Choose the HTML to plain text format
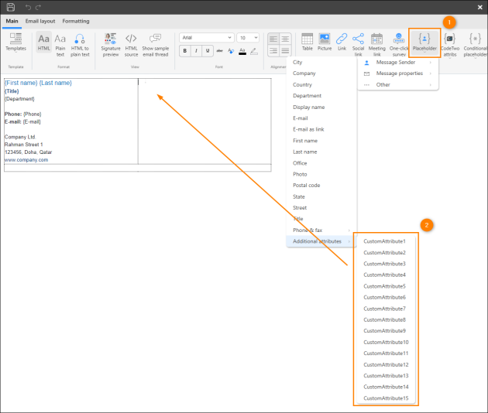The height and width of the screenshot is (413, 488). point(80,45)
